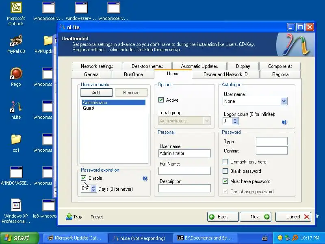325x244 pixels.
Task: Uncheck Must have password
Action: click(x=225, y=181)
